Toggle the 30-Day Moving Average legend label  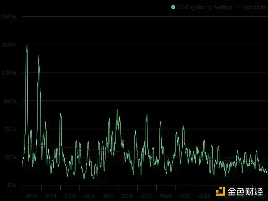coord(204,8)
